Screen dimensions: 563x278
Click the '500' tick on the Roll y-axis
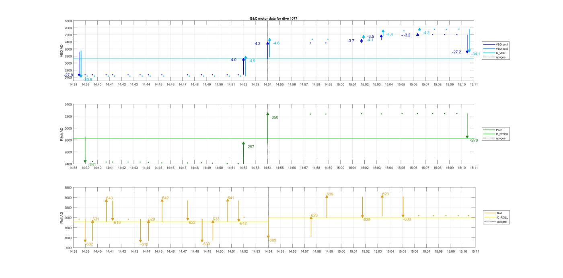[x=69, y=248]
